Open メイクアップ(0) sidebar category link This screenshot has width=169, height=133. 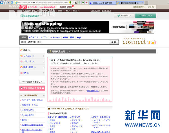[28, 110]
